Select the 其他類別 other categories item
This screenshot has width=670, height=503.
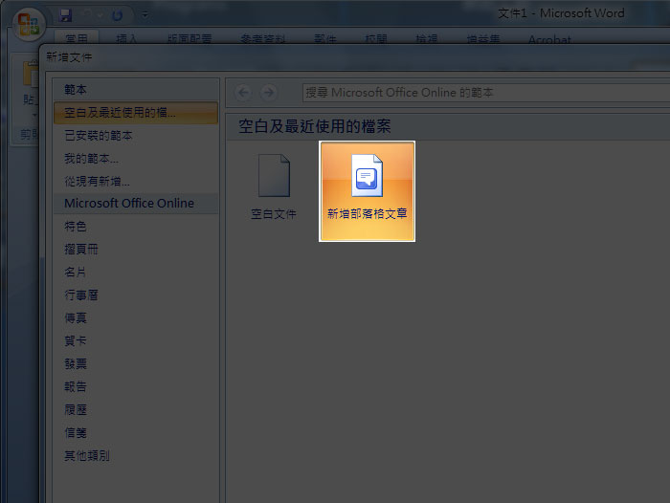click(87, 456)
